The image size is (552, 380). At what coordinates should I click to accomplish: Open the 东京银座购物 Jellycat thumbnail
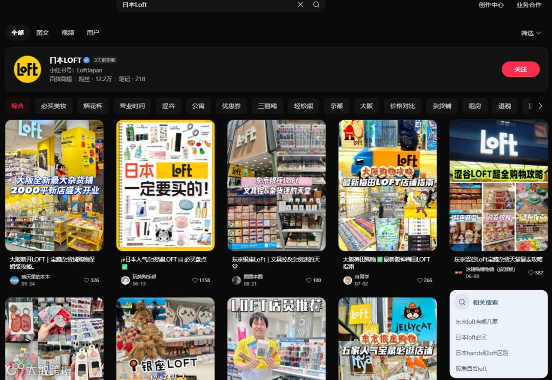tap(387, 339)
